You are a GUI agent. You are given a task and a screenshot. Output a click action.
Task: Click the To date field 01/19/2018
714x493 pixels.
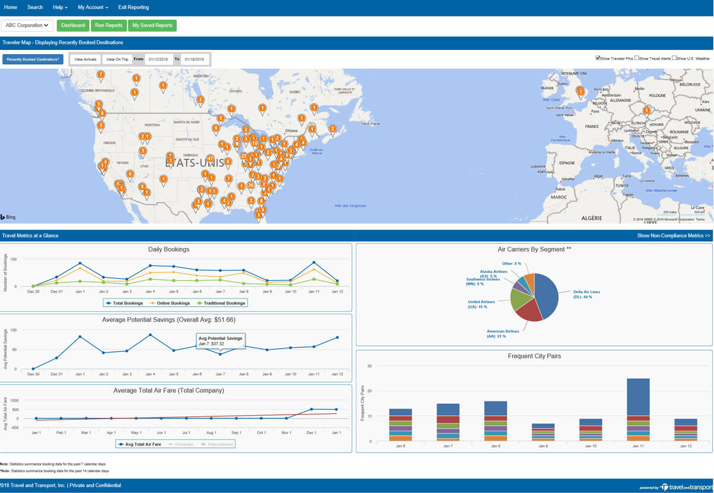pos(194,59)
